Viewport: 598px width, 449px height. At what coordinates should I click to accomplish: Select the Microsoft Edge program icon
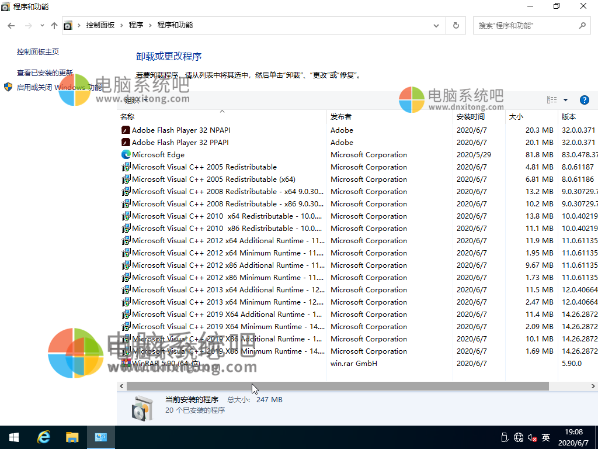coord(126,154)
